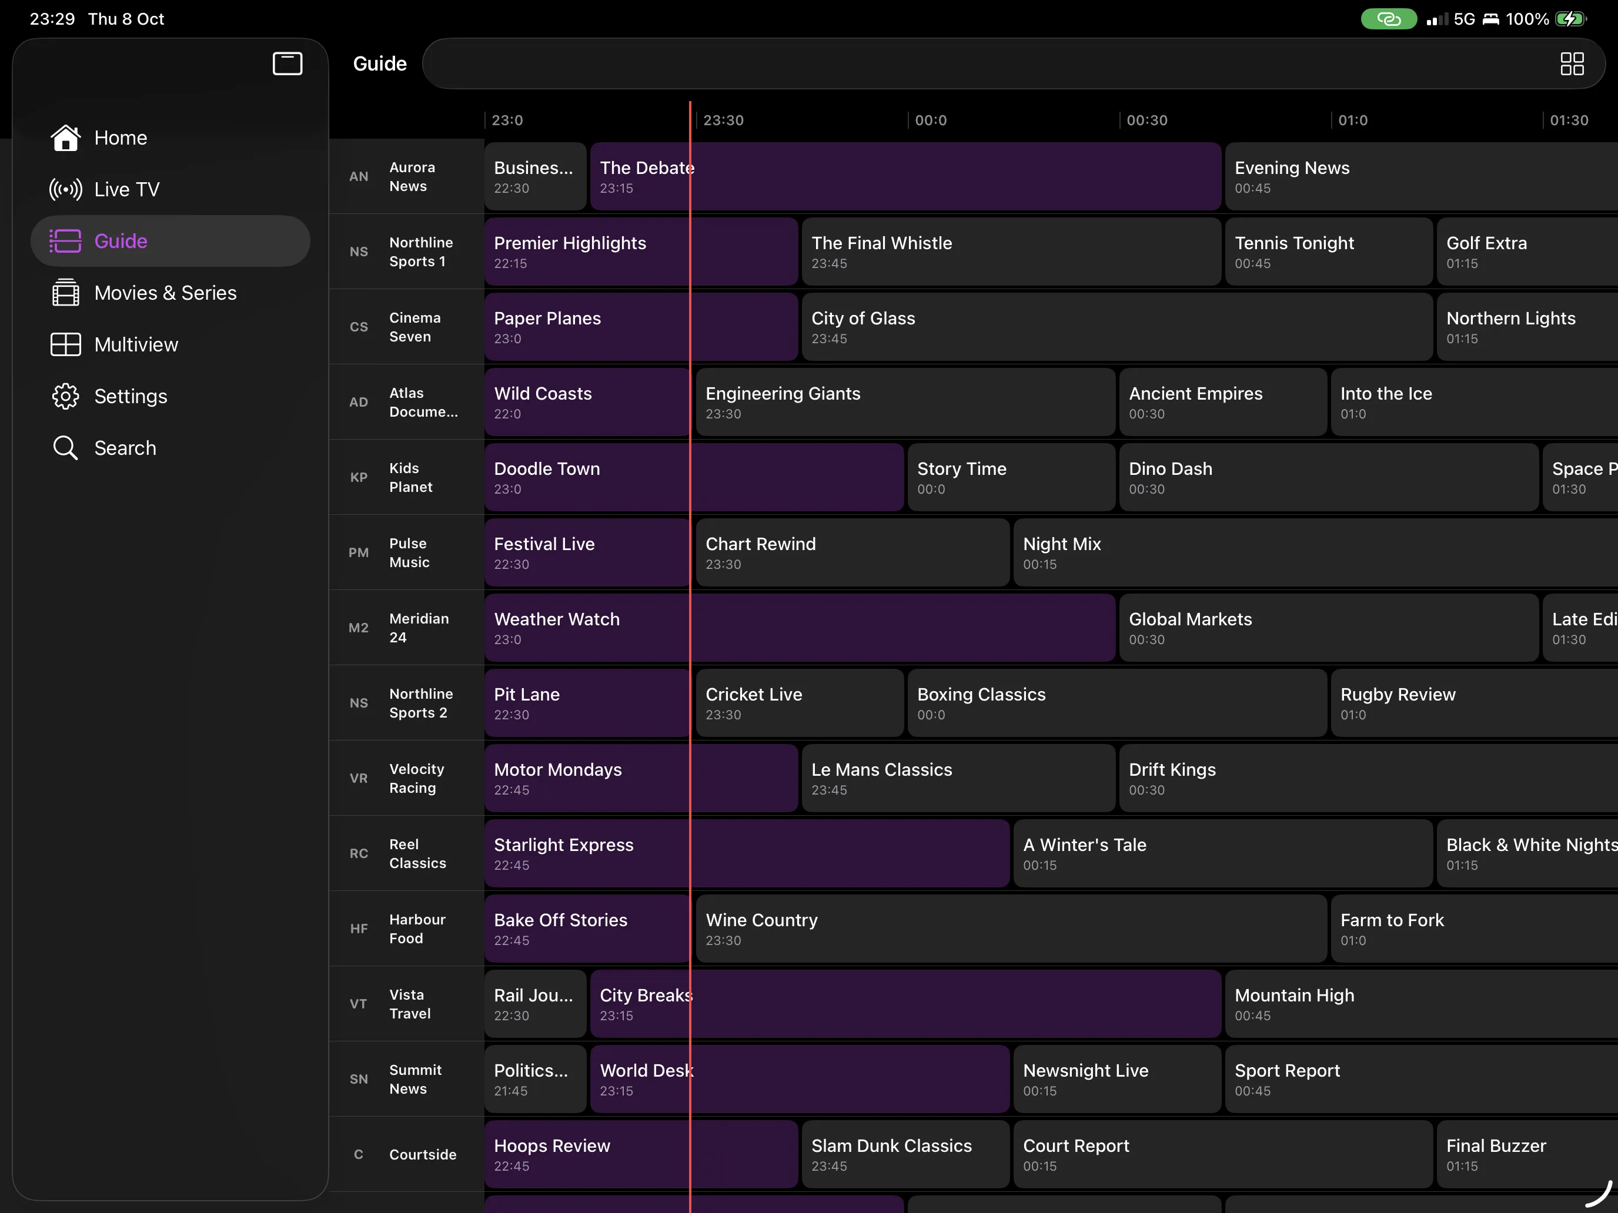Click the Movies & Series film icon
Screen dimensions: 1618x1213
pos(65,293)
